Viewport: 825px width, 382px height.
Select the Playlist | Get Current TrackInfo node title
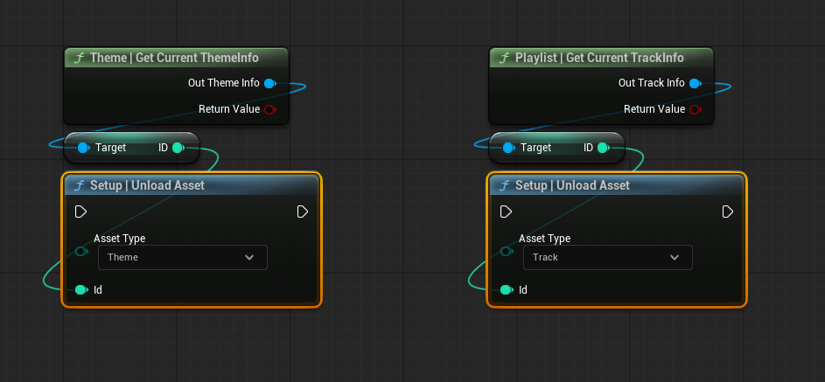[599, 58]
